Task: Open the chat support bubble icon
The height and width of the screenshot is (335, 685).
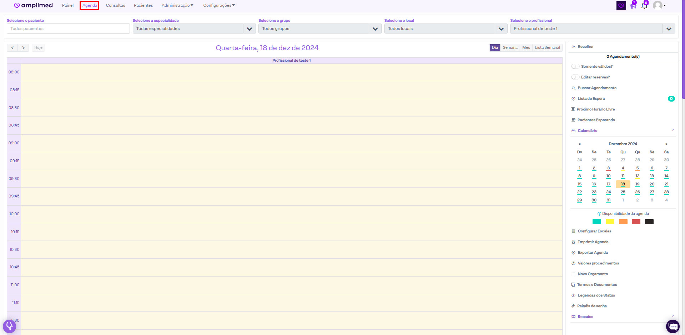Action: coord(673,326)
